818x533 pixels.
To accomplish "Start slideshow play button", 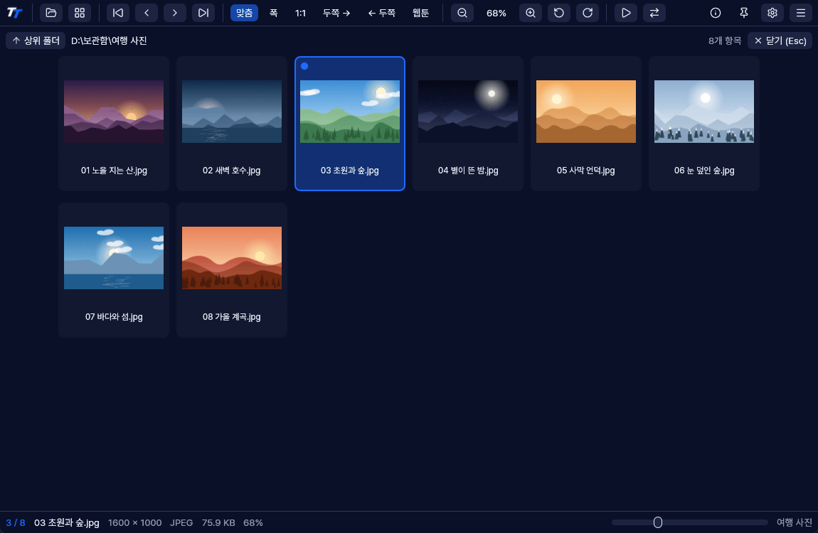I will point(625,13).
